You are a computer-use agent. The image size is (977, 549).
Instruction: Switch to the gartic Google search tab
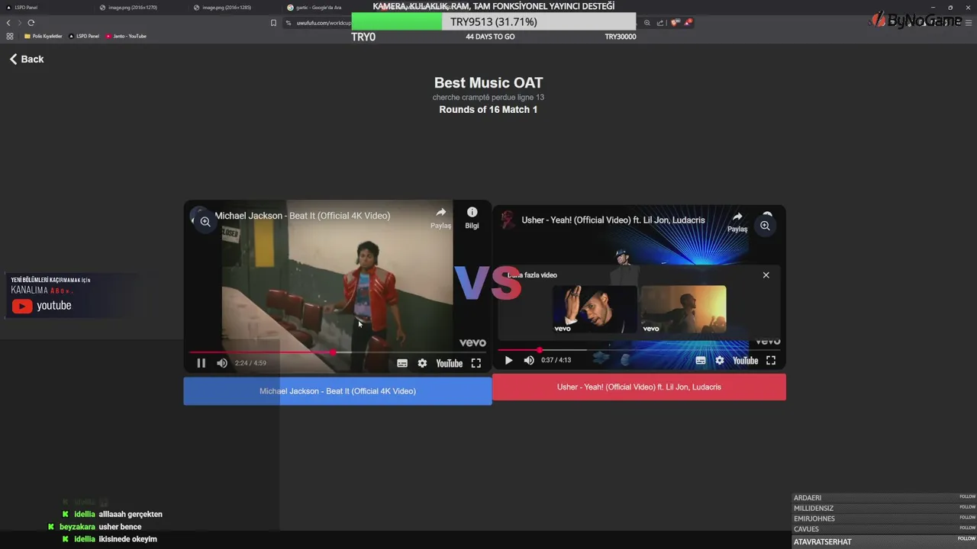point(317,7)
